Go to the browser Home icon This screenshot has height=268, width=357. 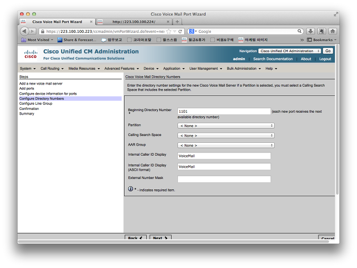333,31
